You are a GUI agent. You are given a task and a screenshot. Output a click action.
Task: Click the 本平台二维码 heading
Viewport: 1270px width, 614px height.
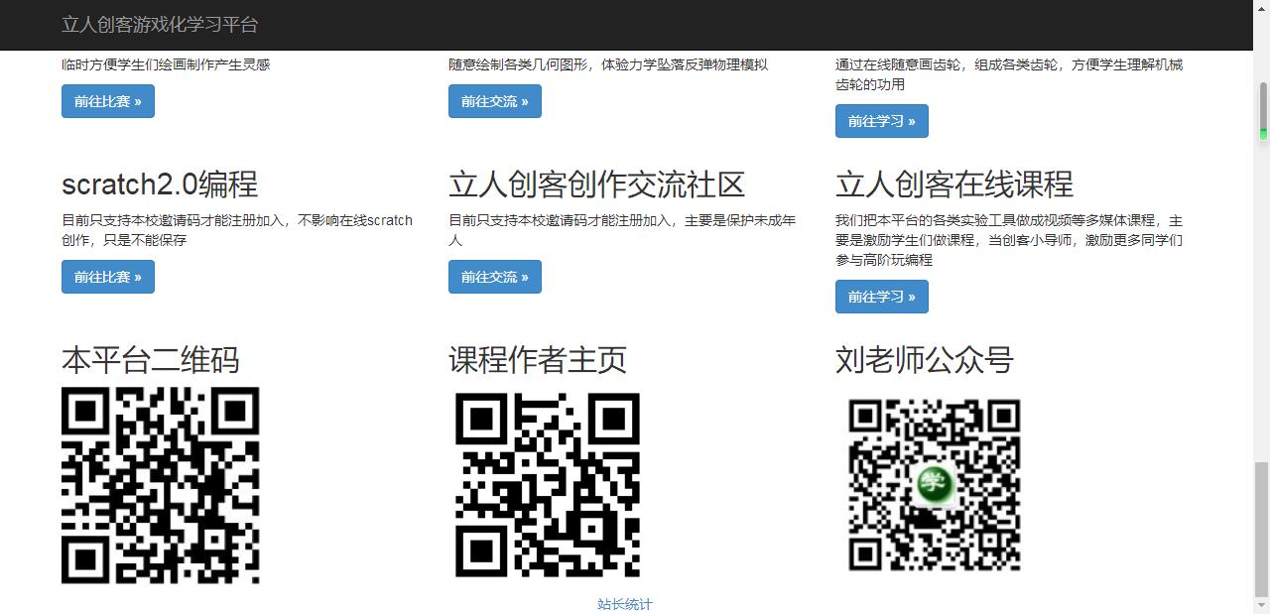click(151, 360)
